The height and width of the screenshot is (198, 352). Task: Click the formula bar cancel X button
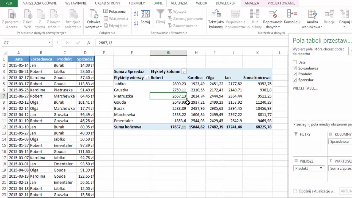pos(67,43)
